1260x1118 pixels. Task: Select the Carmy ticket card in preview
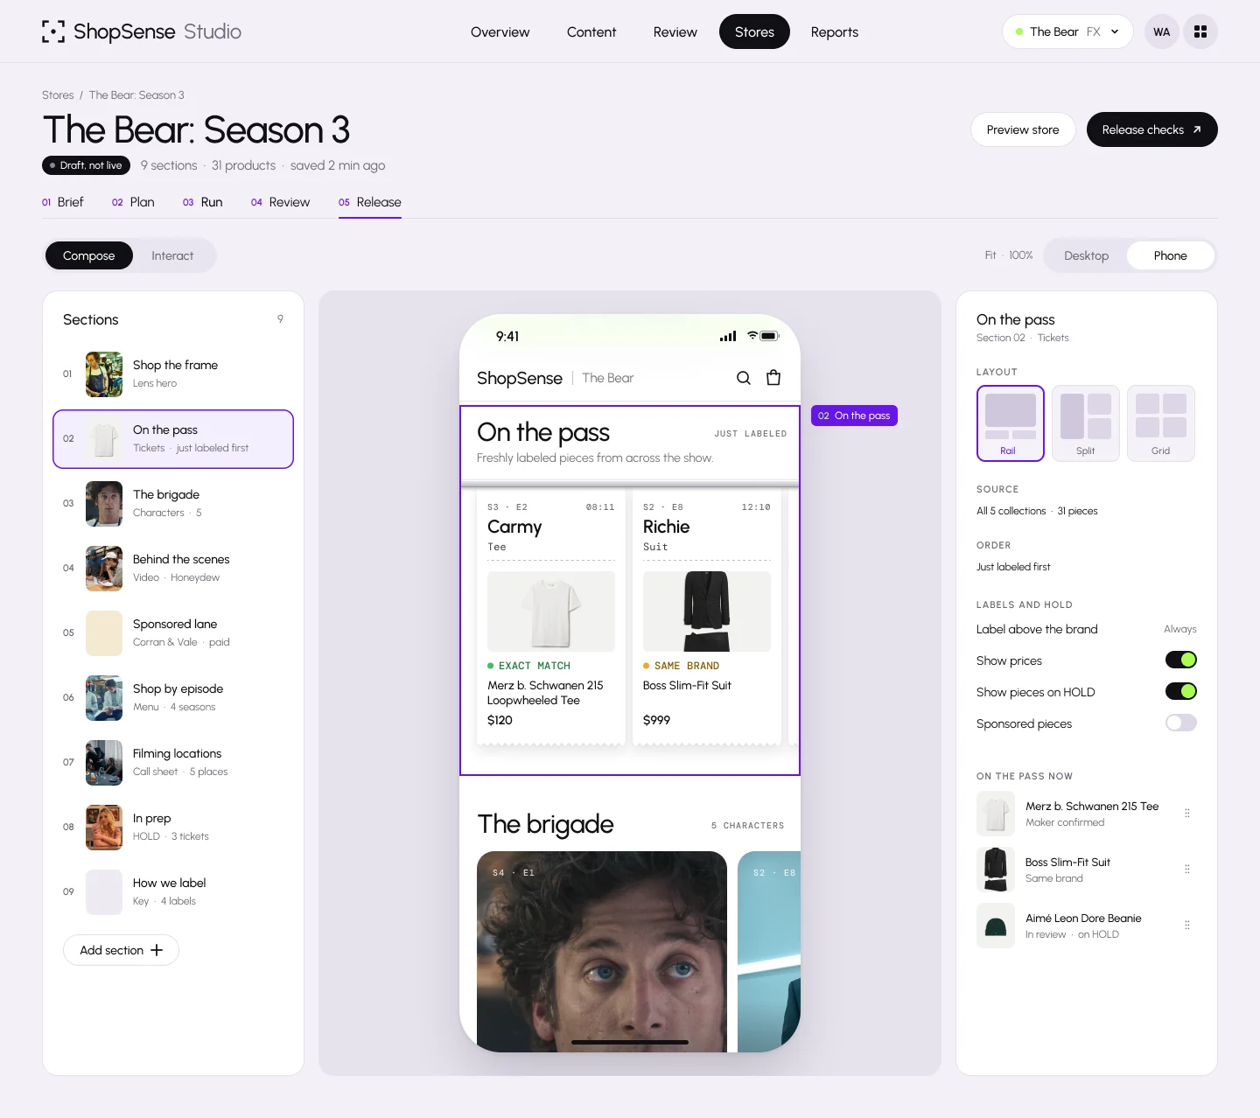[551, 618]
